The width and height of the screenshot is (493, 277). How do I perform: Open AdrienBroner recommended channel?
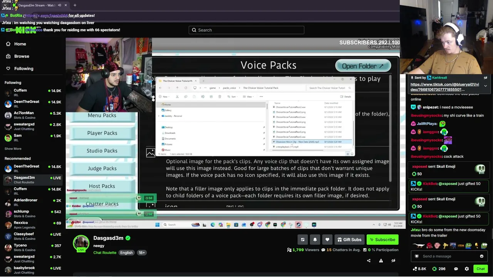33,202
